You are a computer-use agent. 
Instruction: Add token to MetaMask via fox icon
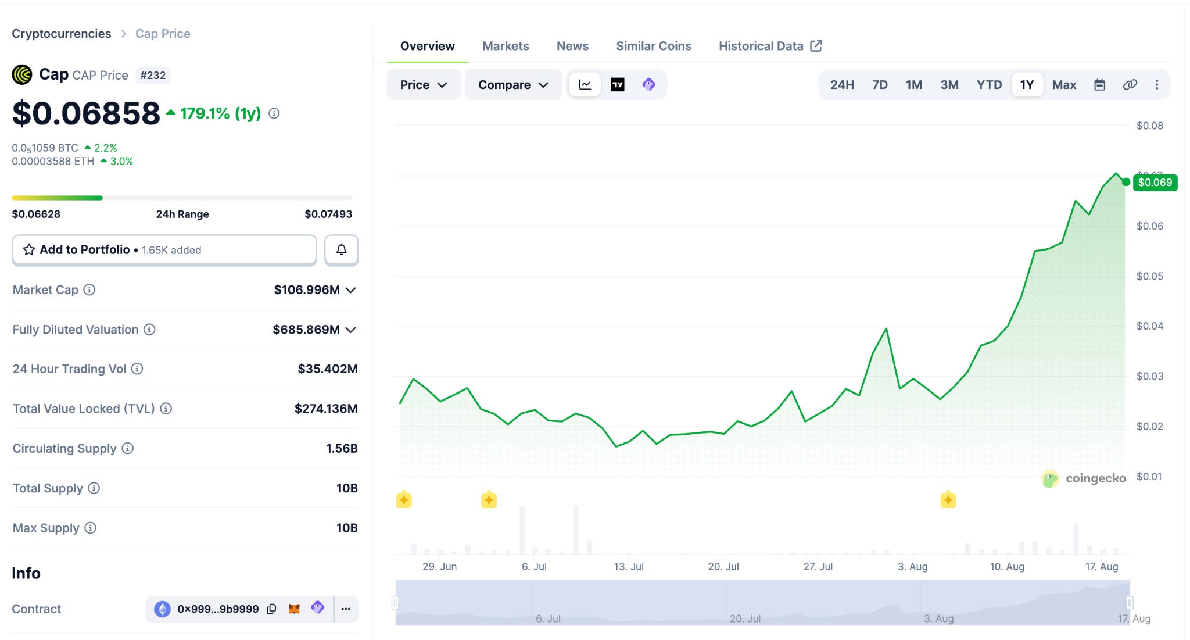(x=295, y=609)
